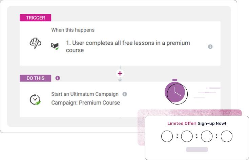Click Limited Offer! Sign-up Now! heading
The width and height of the screenshot is (249, 160).
click(197, 123)
